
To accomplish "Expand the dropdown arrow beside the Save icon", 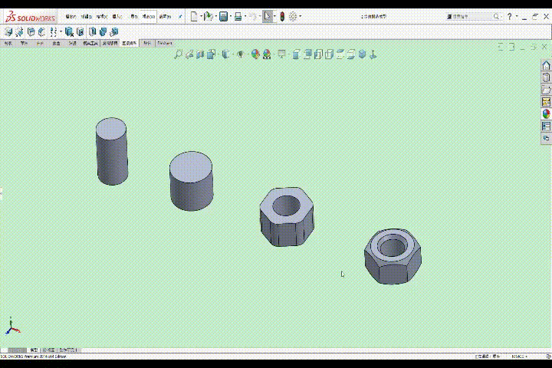I will 230,16.
